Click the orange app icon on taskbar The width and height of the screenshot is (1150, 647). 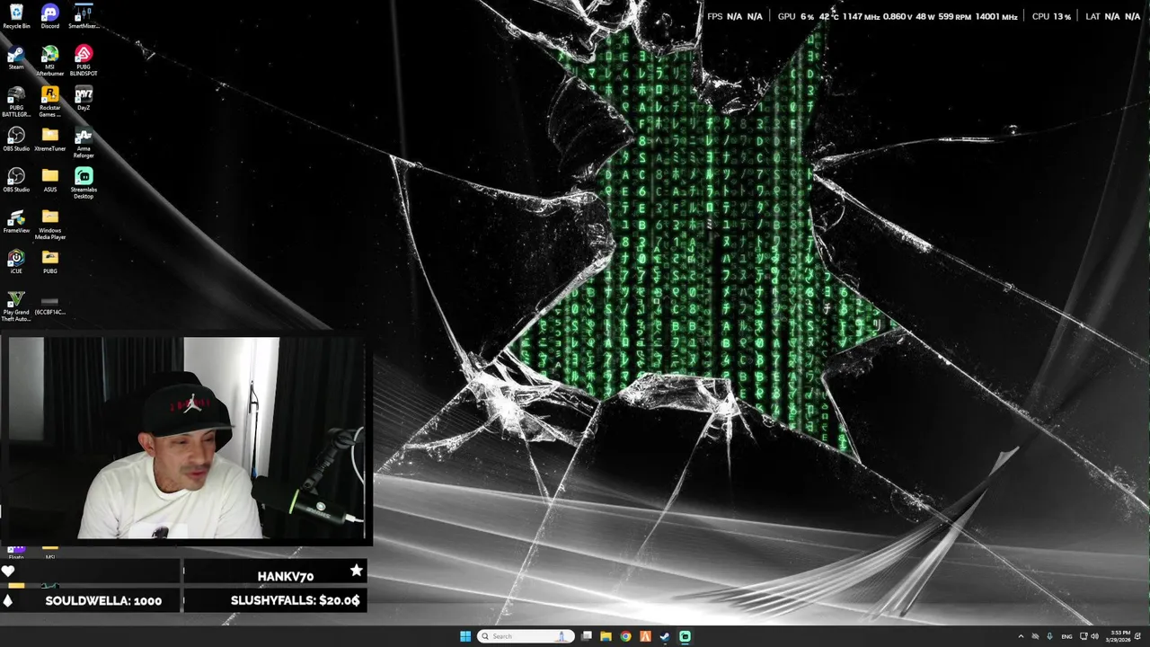pyautogui.click(x=645, y=636)
